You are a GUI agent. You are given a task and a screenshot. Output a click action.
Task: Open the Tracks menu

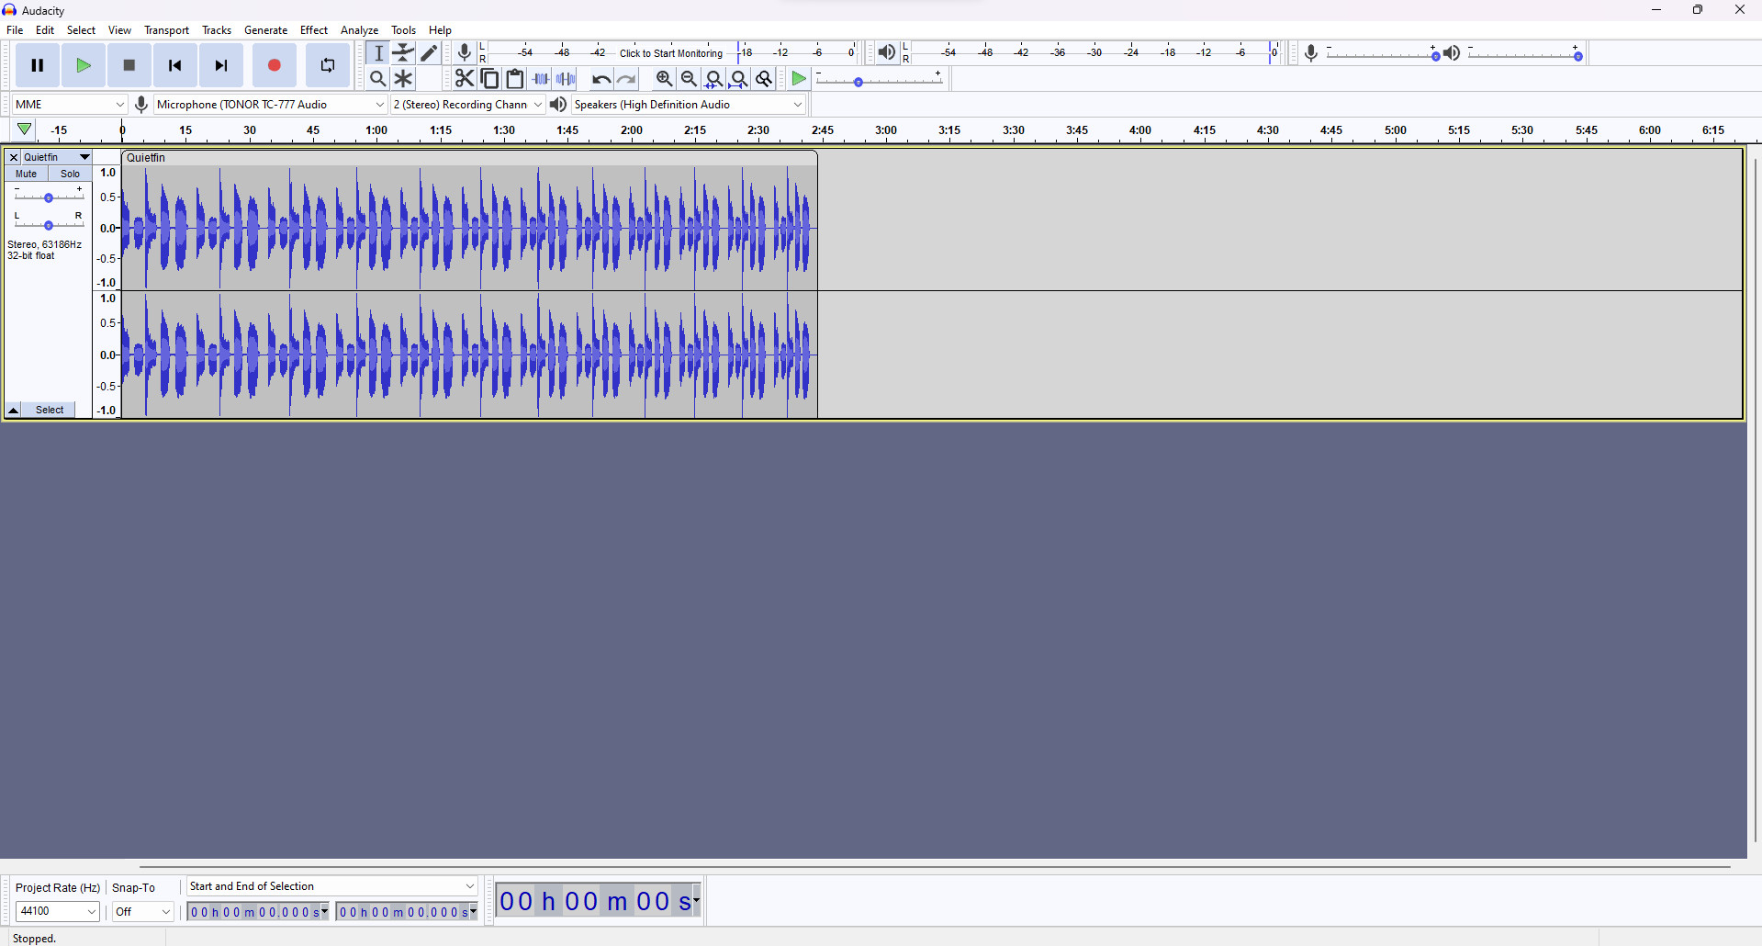(x=217, y=30)
